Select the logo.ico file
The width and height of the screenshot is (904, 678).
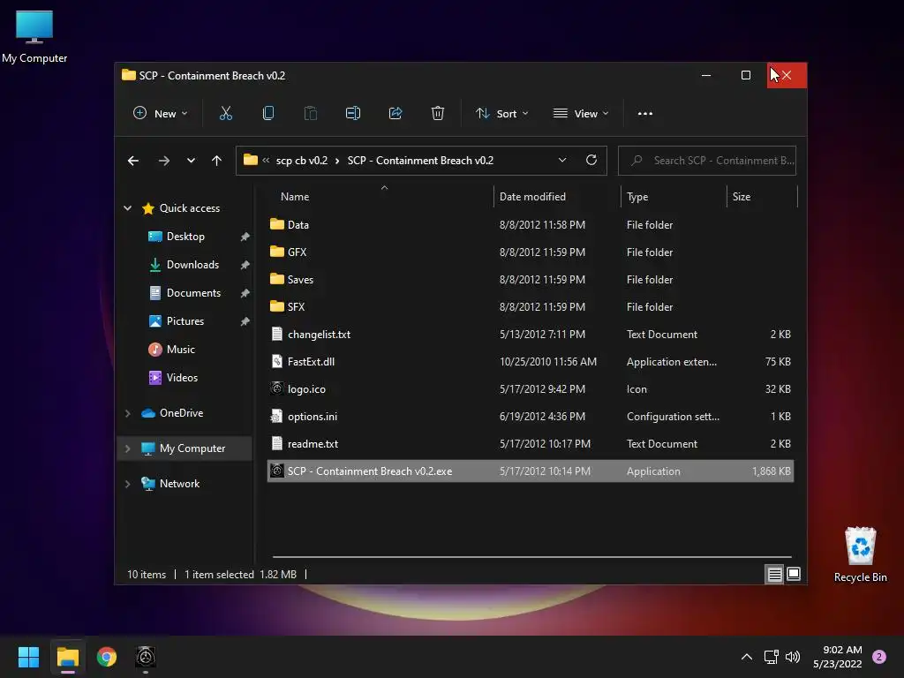click(x=531, y=389)
